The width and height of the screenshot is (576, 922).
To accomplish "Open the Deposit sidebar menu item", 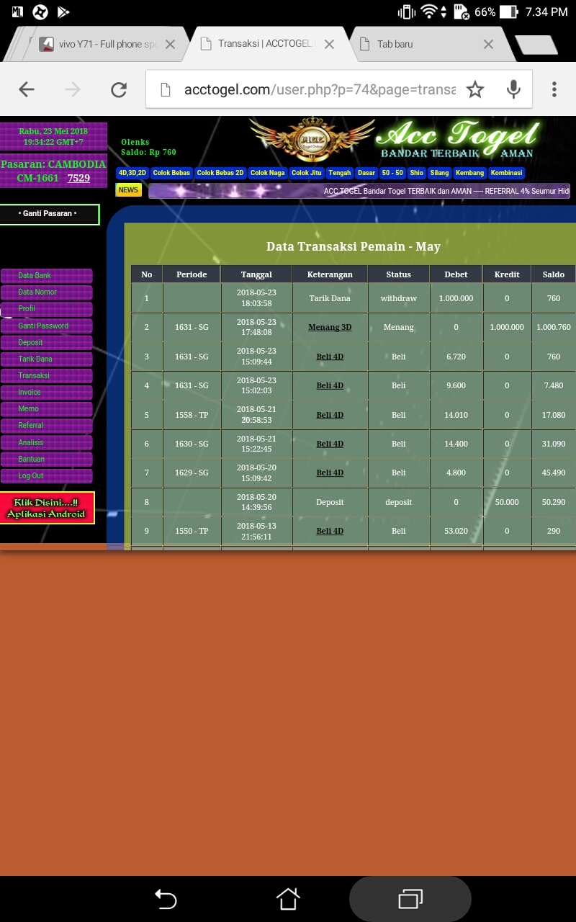I will click(46, 342).
